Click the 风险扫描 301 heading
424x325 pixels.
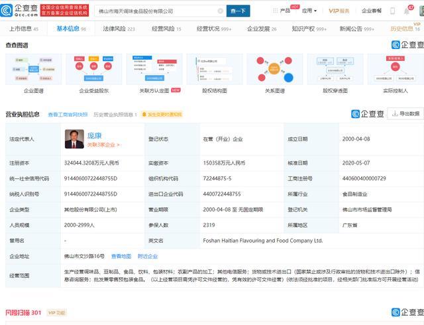(23, 313)
